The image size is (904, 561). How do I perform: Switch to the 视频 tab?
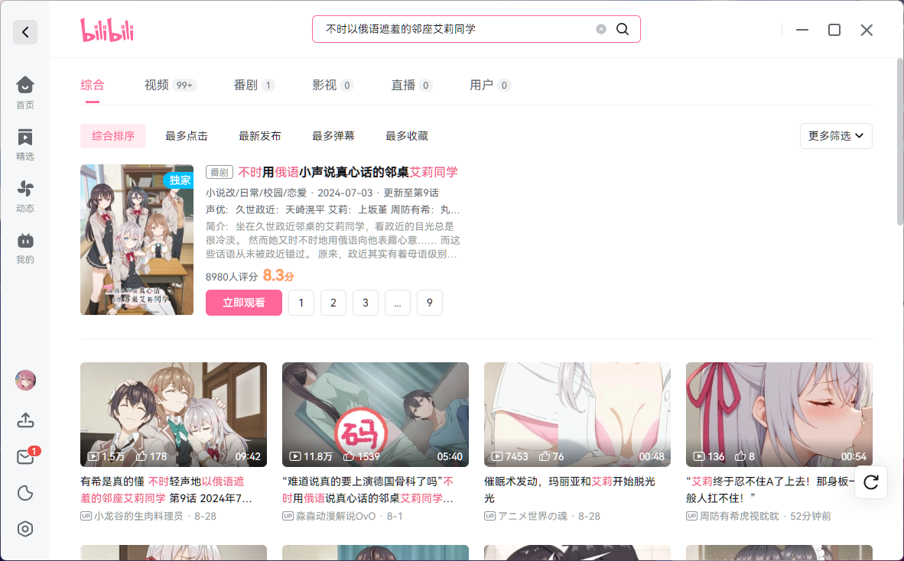tap(170, 86)
